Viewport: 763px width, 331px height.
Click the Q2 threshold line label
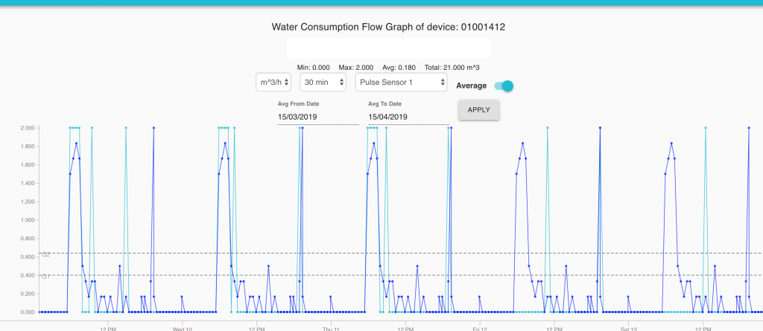coord(45,254)
